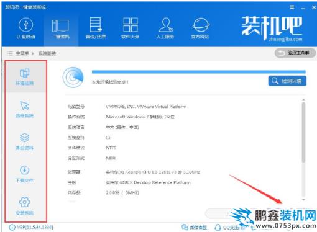Image resolution: width=317 pixels, height=232 pixels.
Task: Click the version info icon at bottom left
Action: point(12,228)
